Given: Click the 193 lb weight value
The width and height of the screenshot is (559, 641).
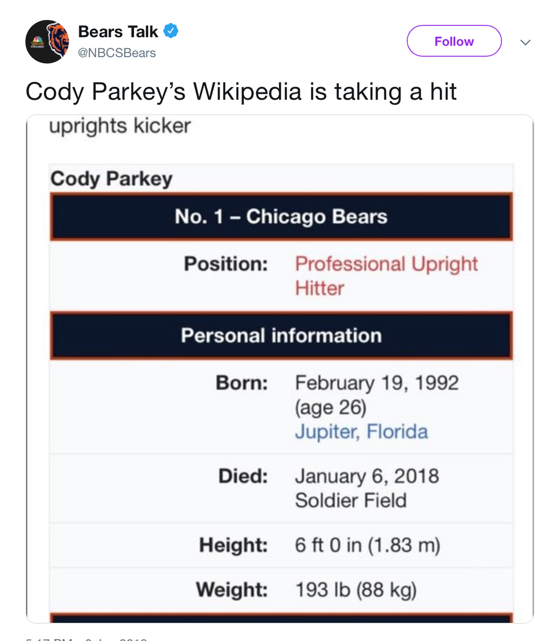Looking at the screenshot, I should (x=355, y=589).
